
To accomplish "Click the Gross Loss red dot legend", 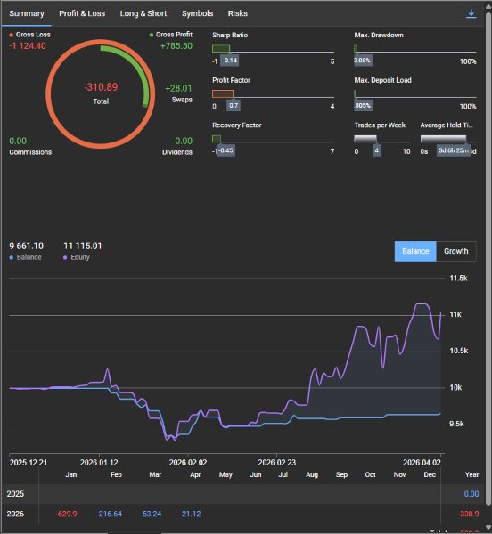I will (x=12, y=35).
